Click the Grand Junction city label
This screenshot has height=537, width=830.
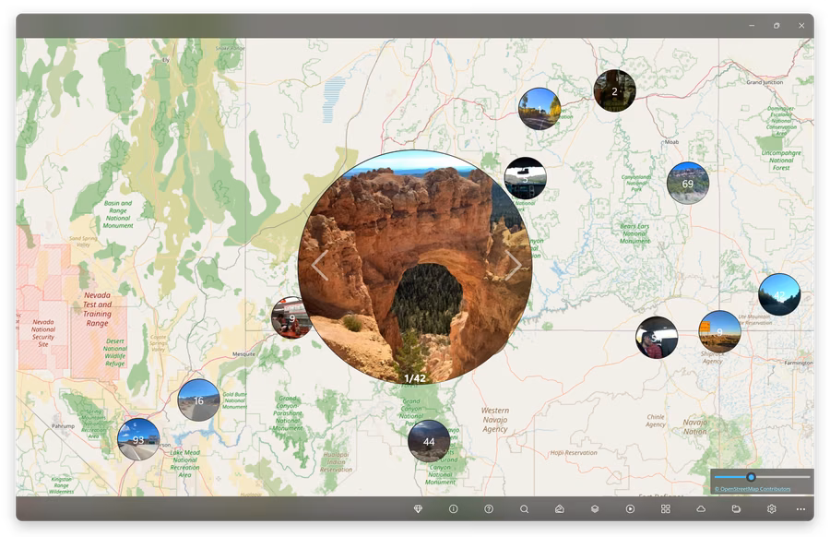[x=765, y=83]
